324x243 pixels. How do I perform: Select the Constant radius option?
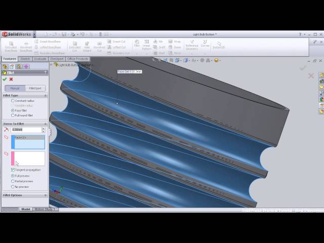click(x=13, y=101)
